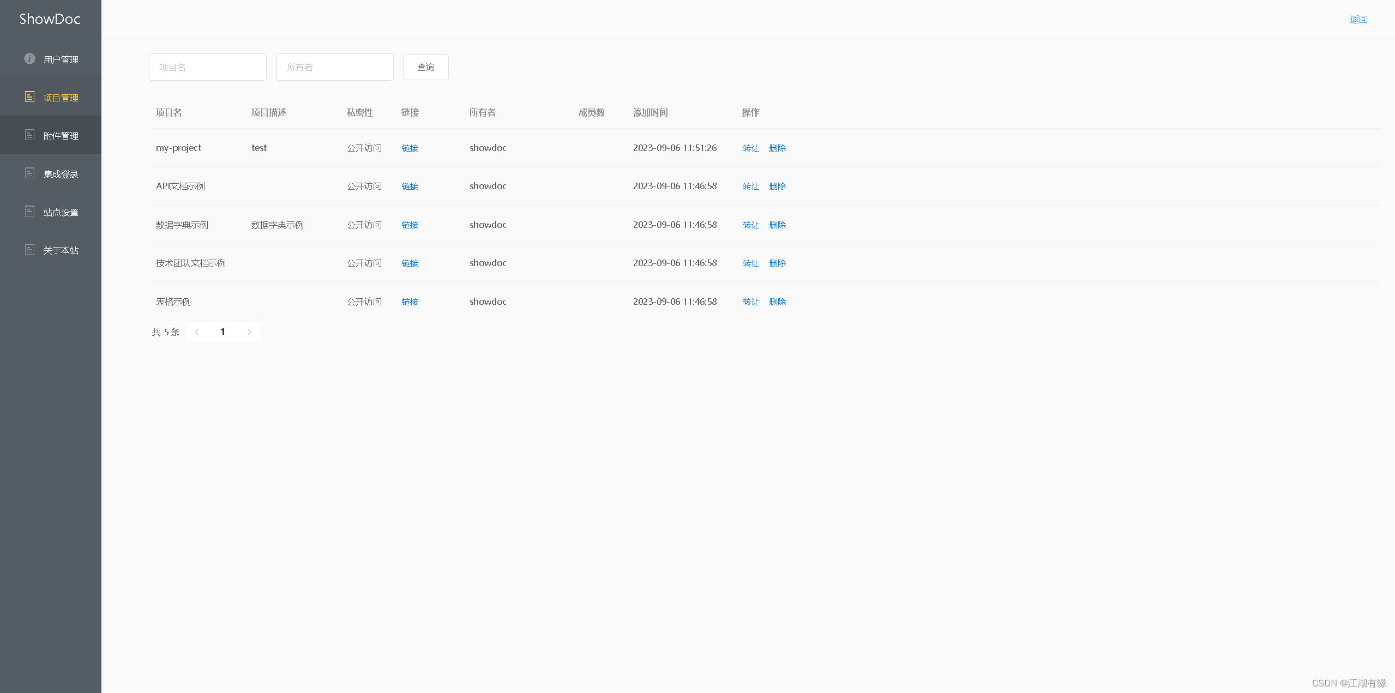Click owner showdoc in my-project row
The height and width of the screenshot is (693, 1395).
488,148
